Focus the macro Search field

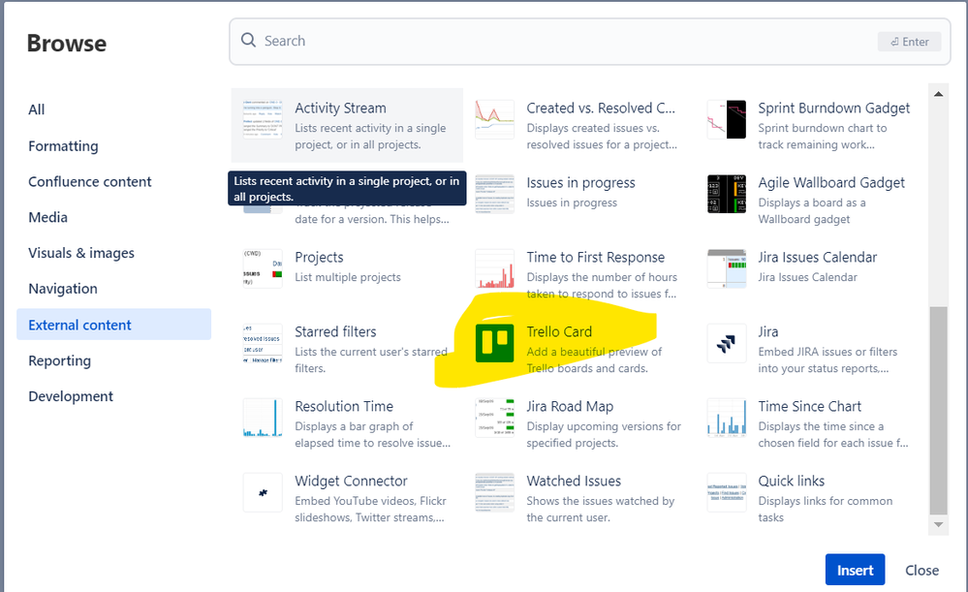(x=589, y=42)
